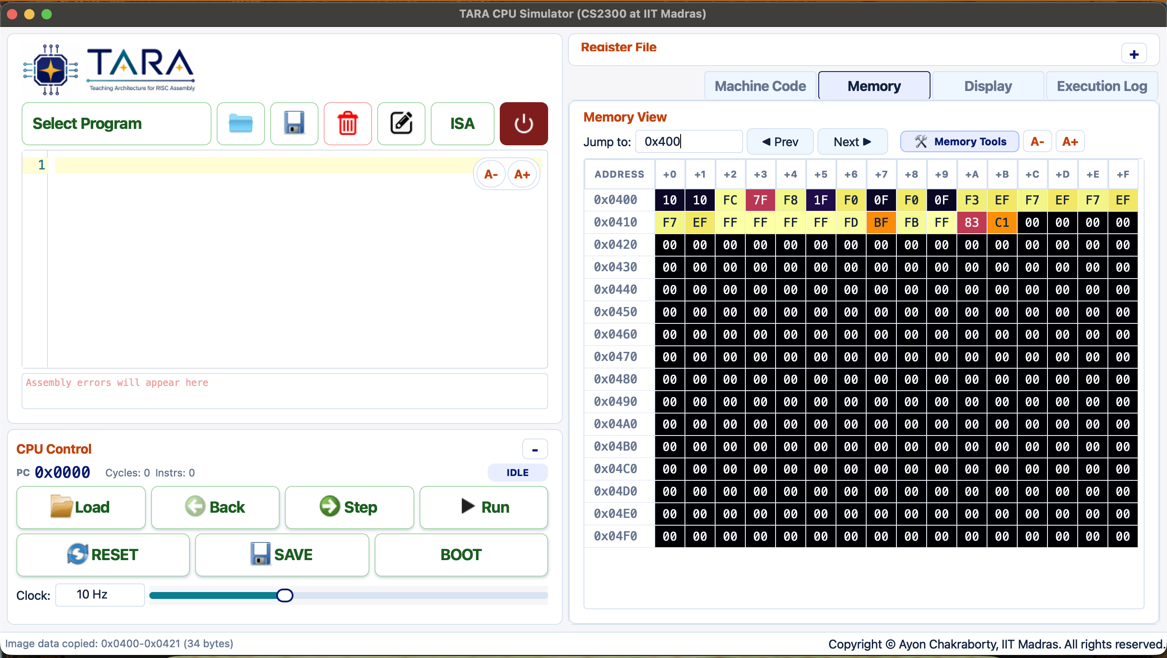Select memory cell 83 in row 0x0410
Image resolution: width=1167 pixels, height=658 pixels.
(971, 222)
